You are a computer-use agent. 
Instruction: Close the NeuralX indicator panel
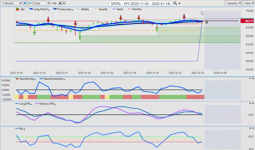pyautogui.click(x=253, y=79)
